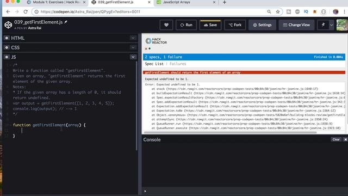Run the pen
Screen dimensions: 348x196
tap(186, 25)
